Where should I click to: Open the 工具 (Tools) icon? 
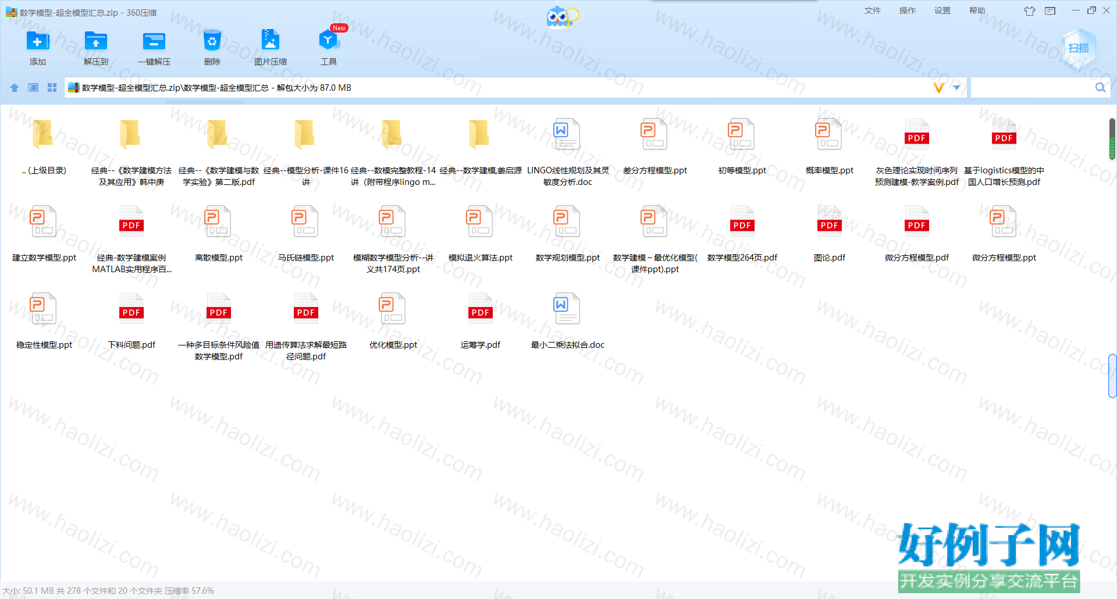point(329,40)
